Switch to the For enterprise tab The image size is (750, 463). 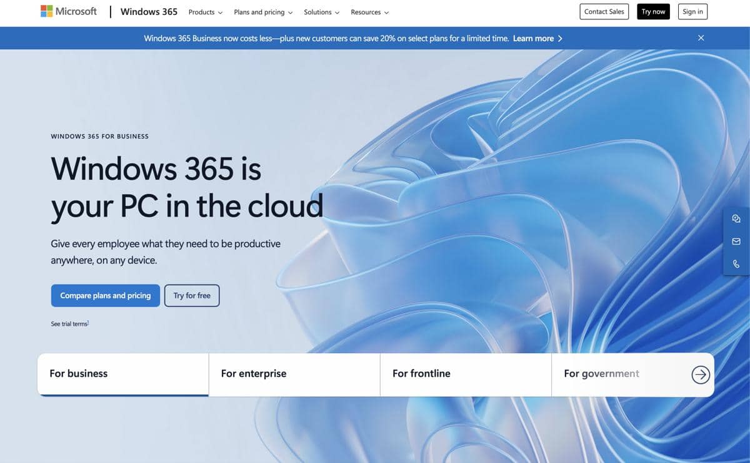[294, 374]
